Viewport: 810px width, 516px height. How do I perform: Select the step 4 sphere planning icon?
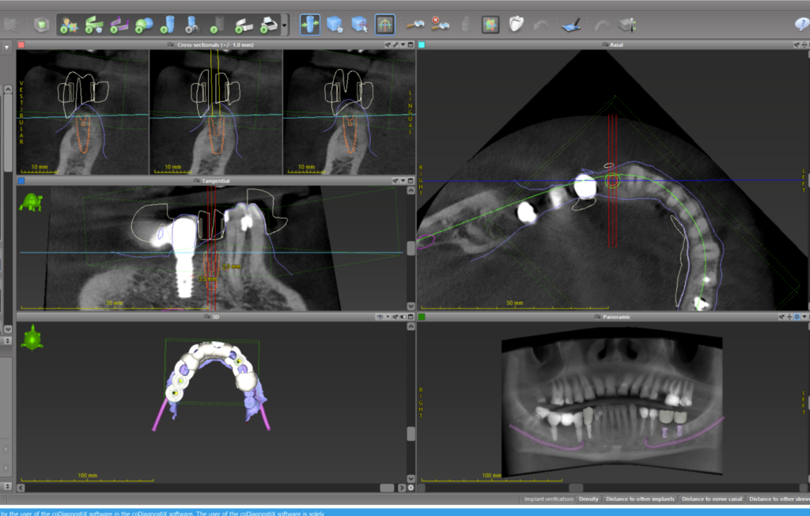click(x=142, y=24)
